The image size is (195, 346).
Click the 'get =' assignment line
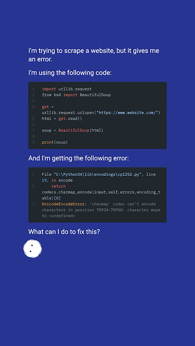(48, 107)
